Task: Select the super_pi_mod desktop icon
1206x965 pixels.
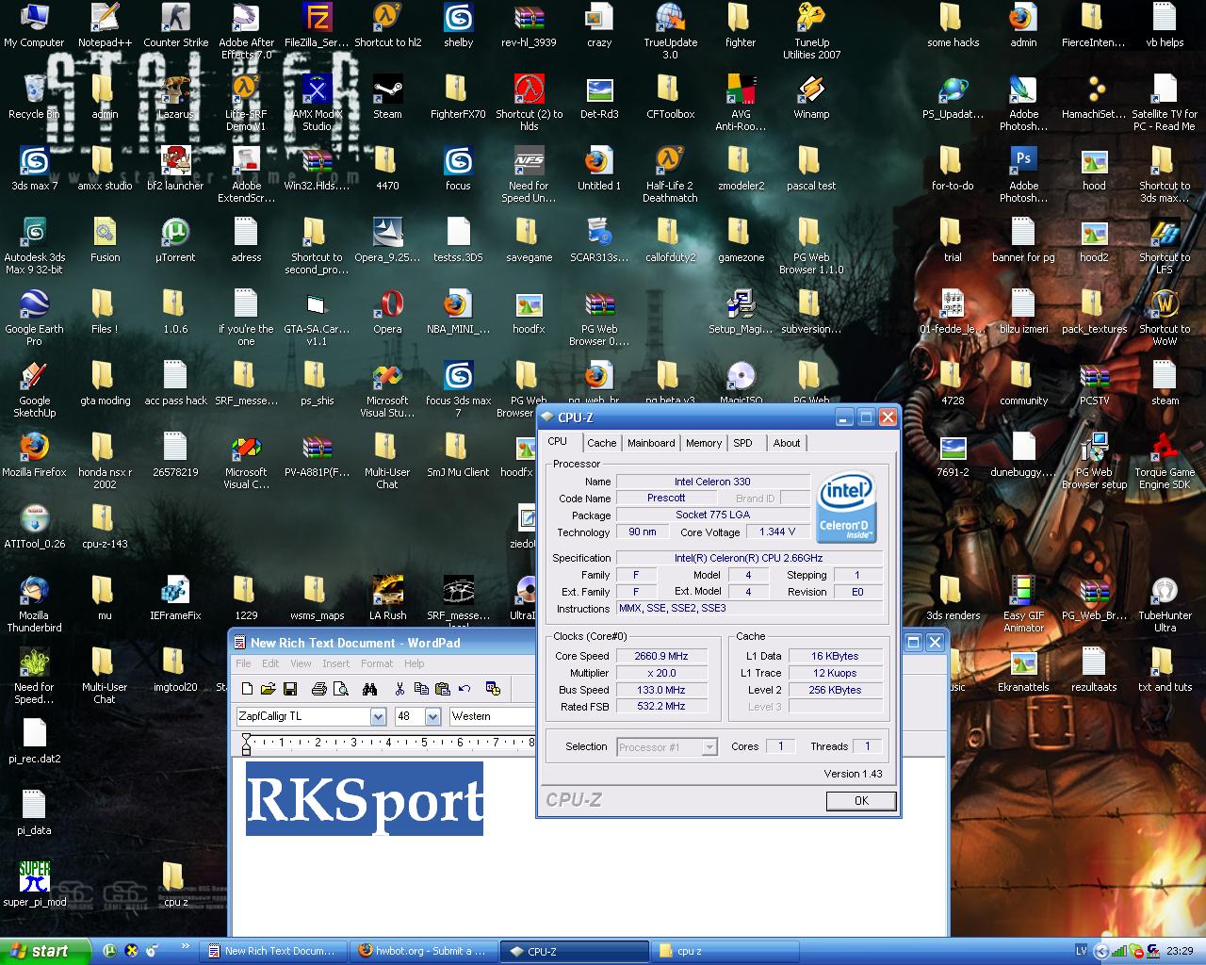Action: [x=34, y=883]
